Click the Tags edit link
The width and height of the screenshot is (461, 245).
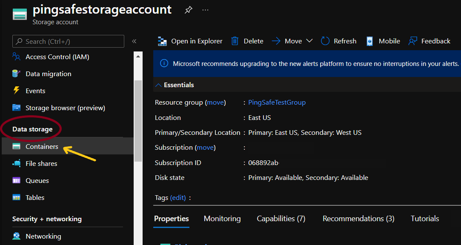point(178,198)
